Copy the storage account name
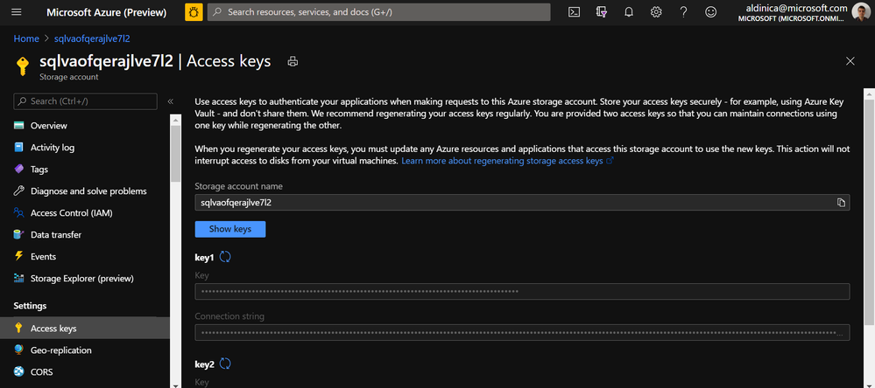The width and height of the screenshot is (875, 388). 840,203
